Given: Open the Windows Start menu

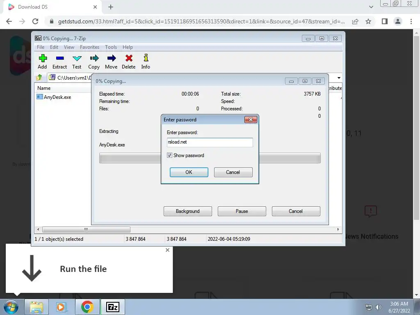Looking at the screenshot, I should point(11,307).
